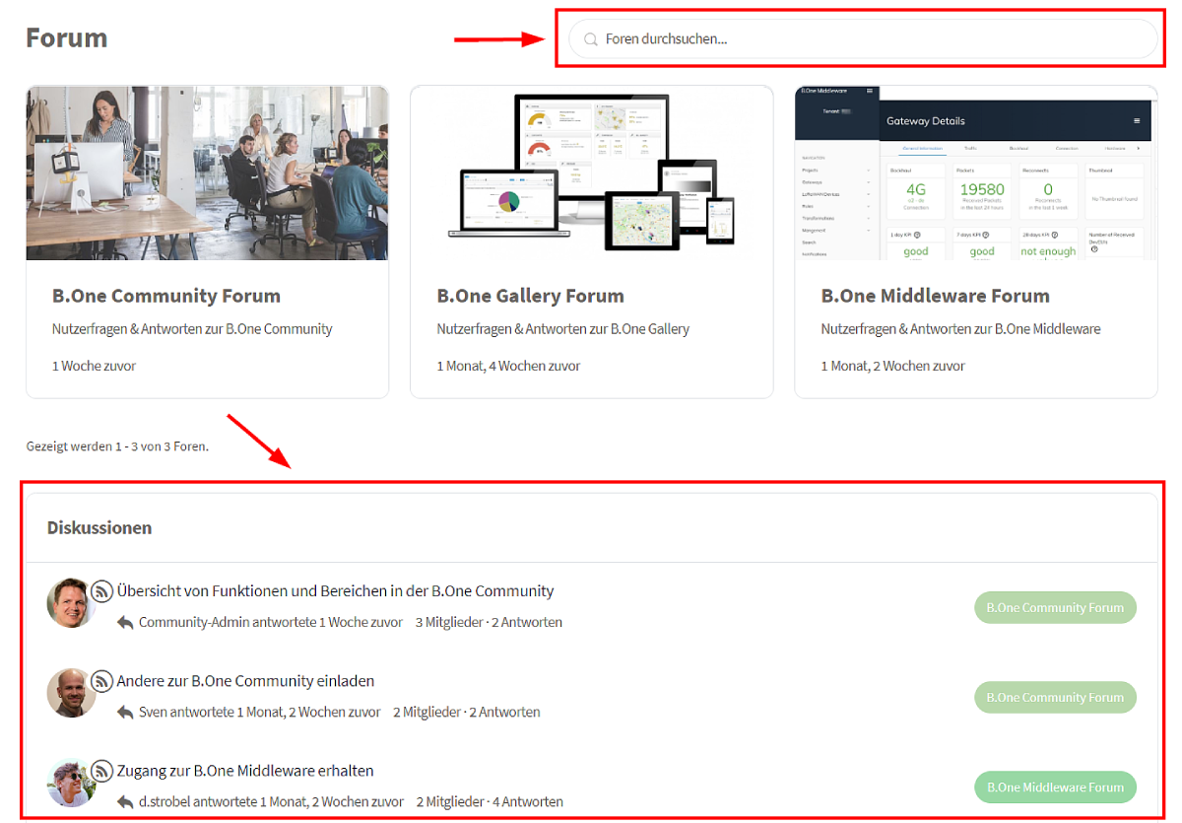Open the B.One Community Forum office image
The height and width of the screenshot is (823, 1182).
(207, 172)
